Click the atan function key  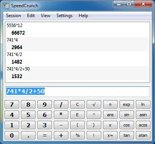pyautogui.click(x=143, y=135)
